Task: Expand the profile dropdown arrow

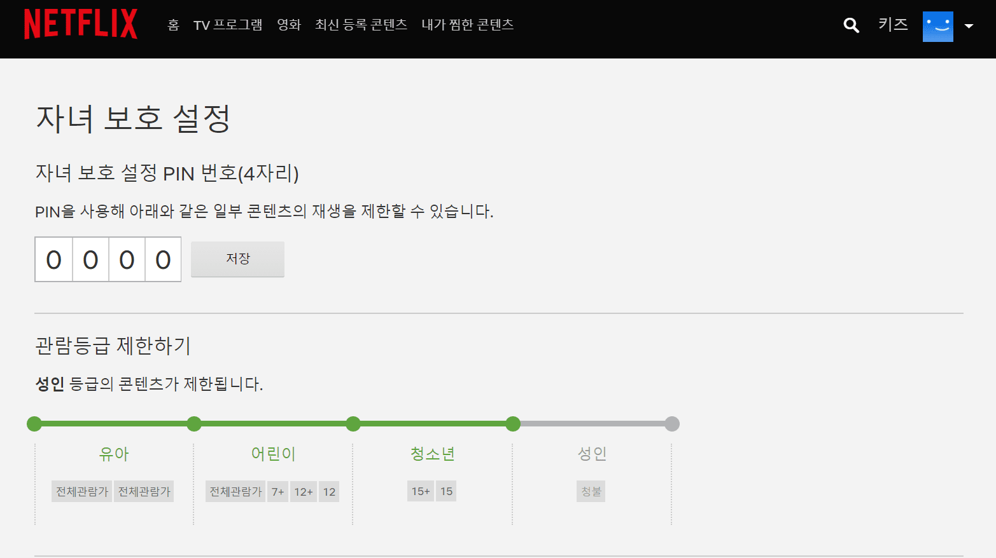Action: pos(969,26)
